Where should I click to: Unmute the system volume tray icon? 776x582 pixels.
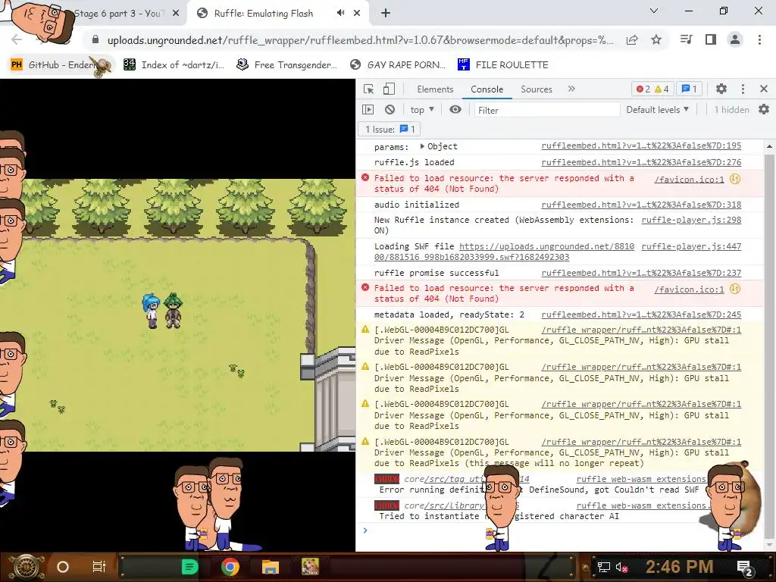point(622,567)
